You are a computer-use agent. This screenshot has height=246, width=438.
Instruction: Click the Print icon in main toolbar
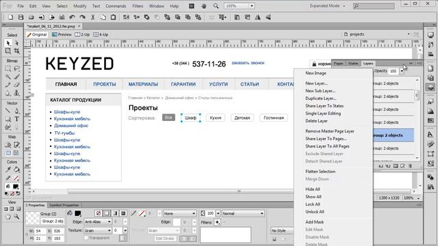[x=62, y=17]
